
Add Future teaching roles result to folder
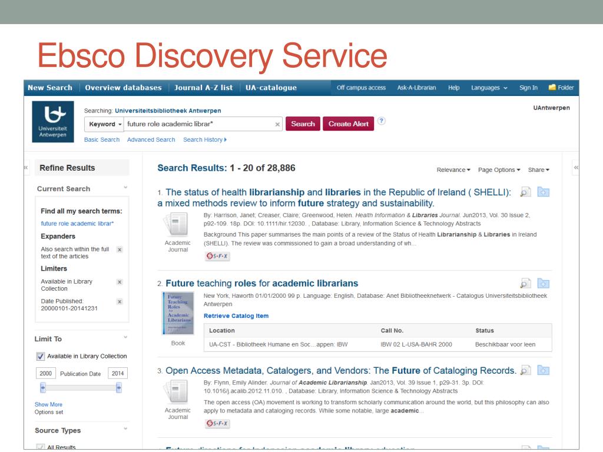[543, 283]
